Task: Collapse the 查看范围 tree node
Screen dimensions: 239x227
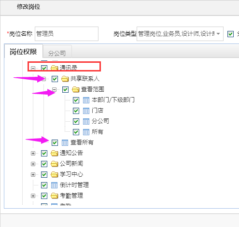Action: [x=55, y=89]
